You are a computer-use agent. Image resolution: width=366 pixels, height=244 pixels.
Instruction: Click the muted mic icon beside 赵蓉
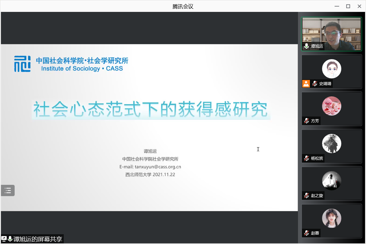coord(307,233)
